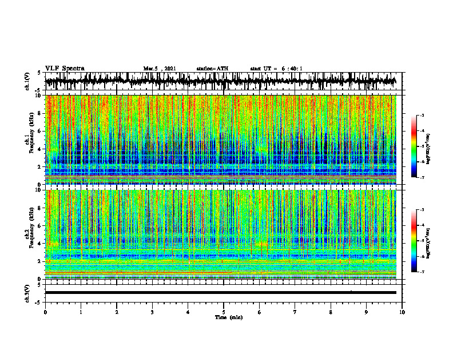
Task: Click the ch.1 voltage waveform trace
Action: (220, 81)
